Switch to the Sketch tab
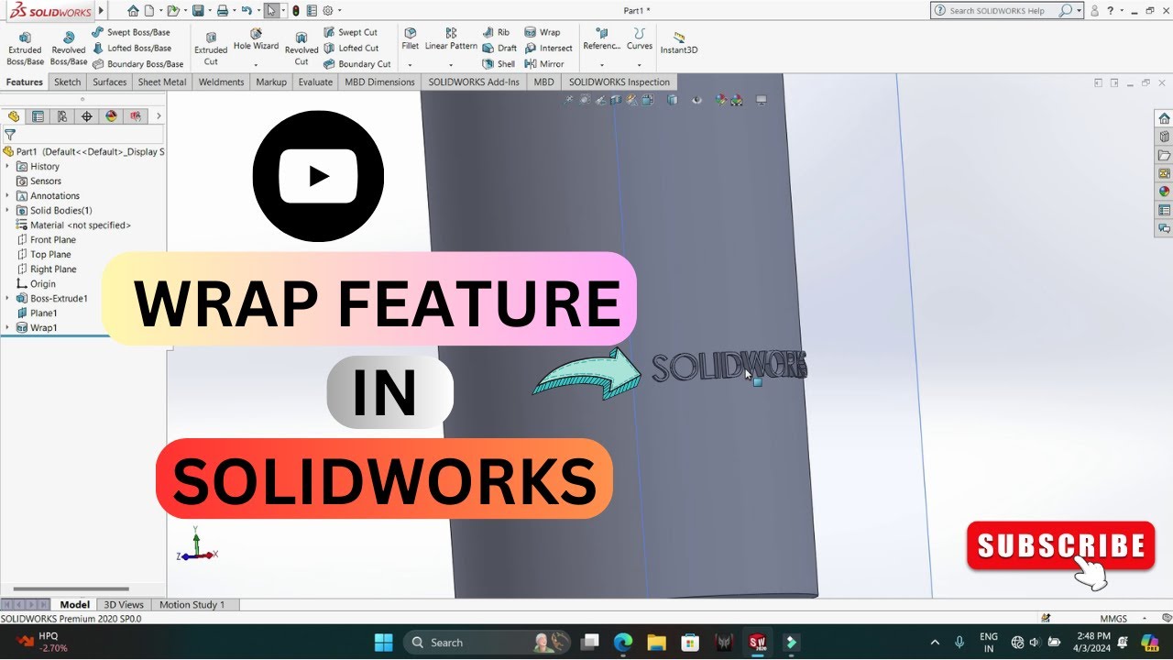Viewport: 1173px width, 660px height. tap(67, 82)
